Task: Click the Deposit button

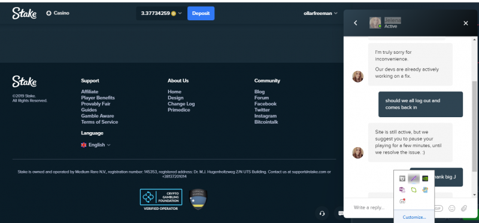Action: [201, 13]
